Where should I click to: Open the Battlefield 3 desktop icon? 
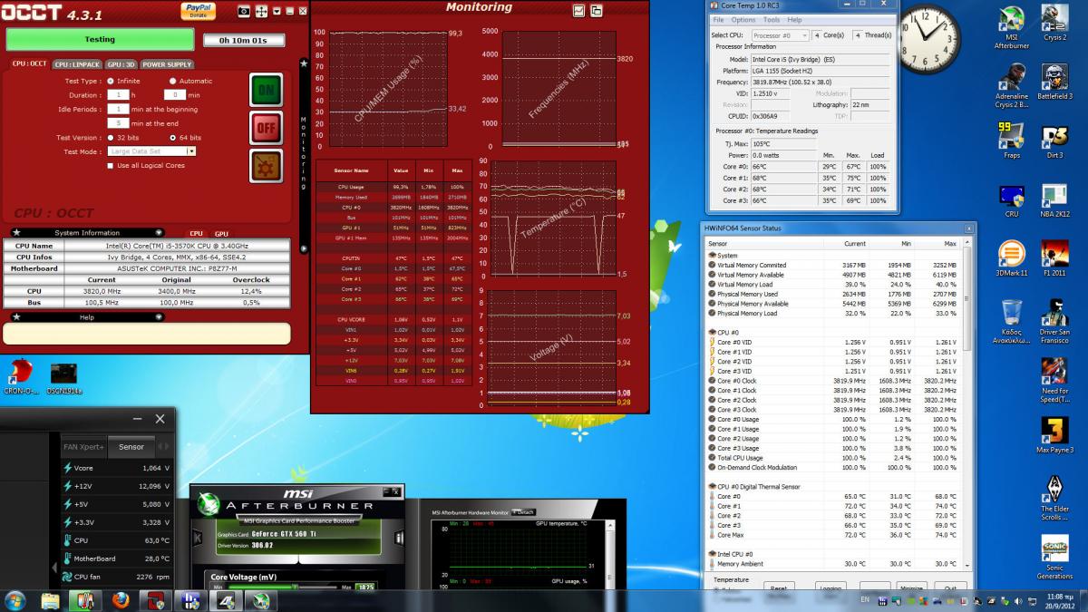pyautogui.click(x=1054, y=82)
